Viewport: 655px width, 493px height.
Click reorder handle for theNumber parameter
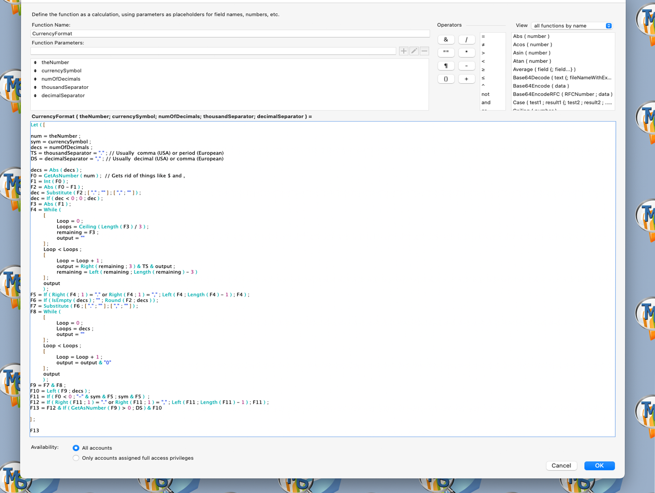pyautogui.click(x=36, y=63)
